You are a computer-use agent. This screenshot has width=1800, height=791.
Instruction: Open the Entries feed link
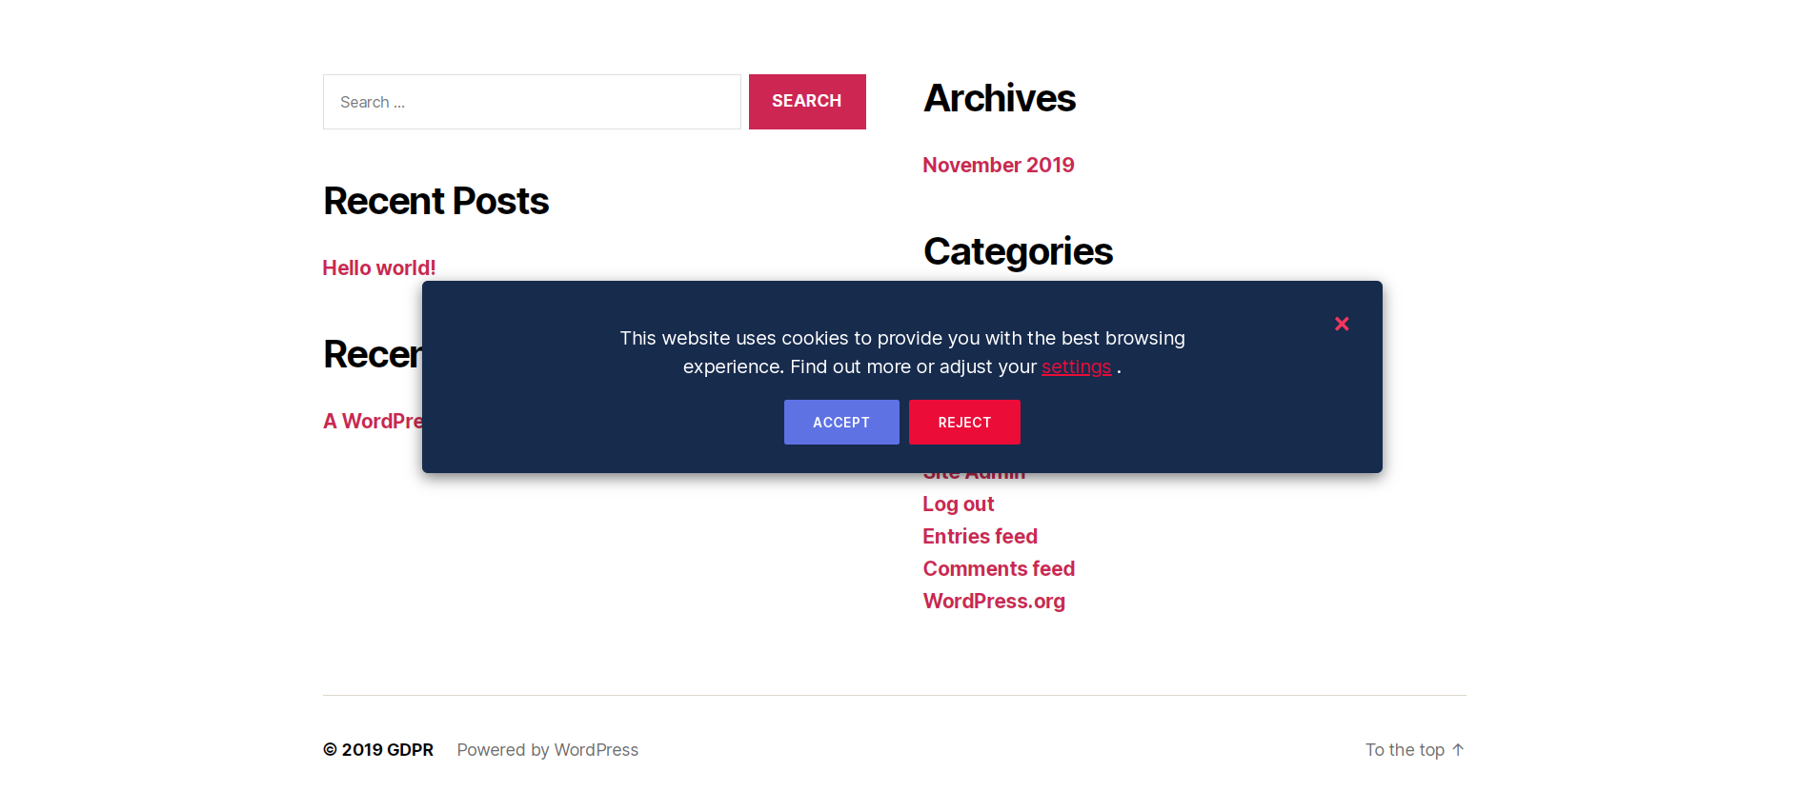pos(980,537)
